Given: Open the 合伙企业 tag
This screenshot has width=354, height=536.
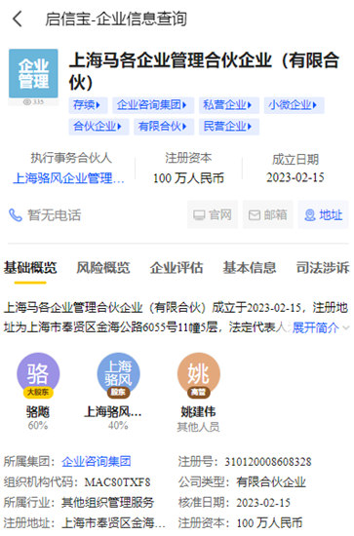Looking at the screenshot, I should (x=98, y=127).
